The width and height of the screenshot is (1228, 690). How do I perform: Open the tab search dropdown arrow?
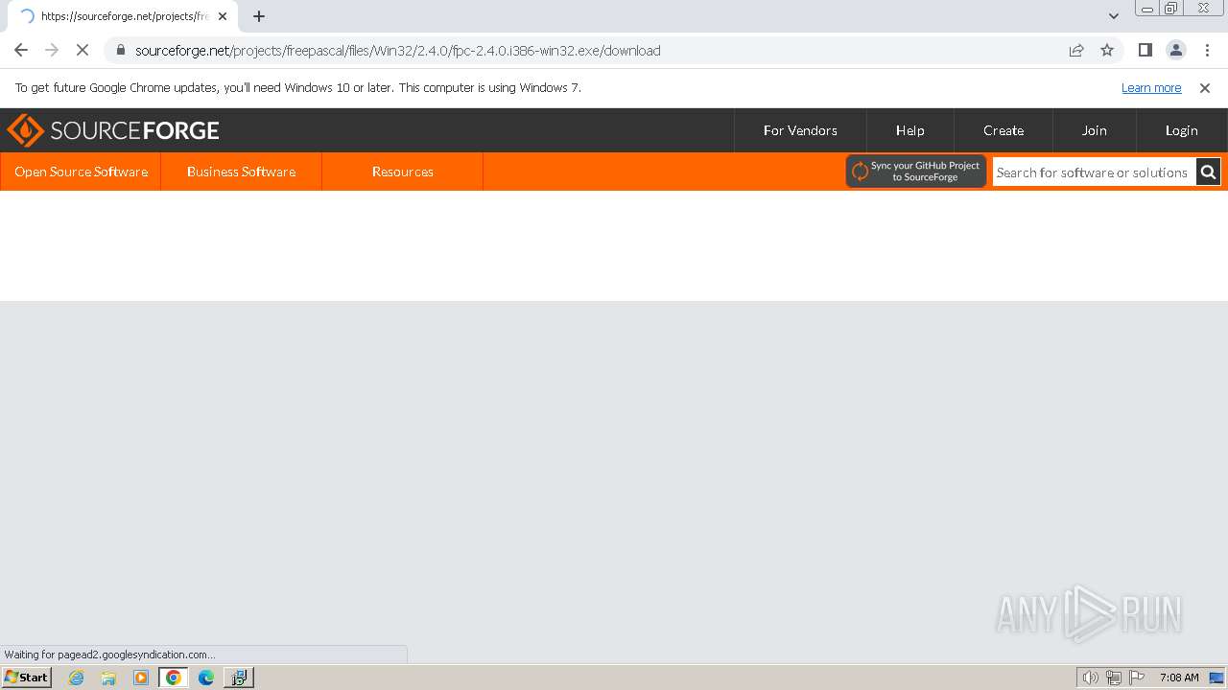[1114, 16]
